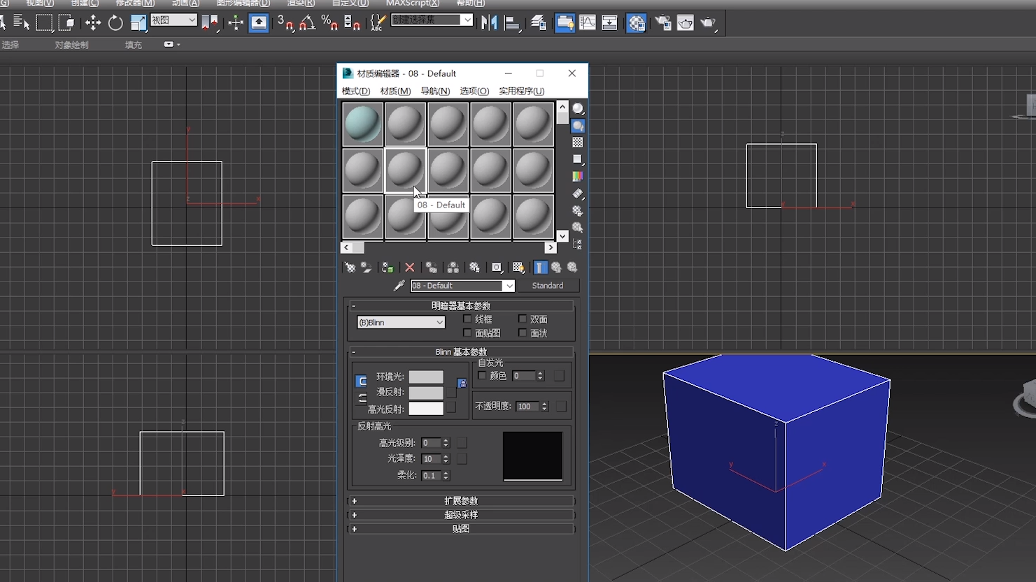Click the Select by Name toolbar icon

21,23
